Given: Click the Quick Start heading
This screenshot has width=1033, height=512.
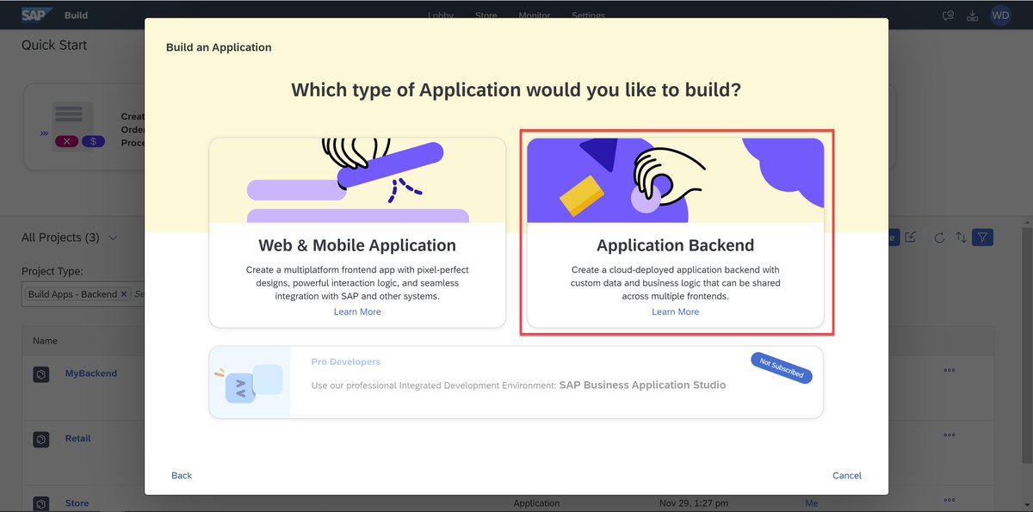Looking at the screenshot, I should [54, 45].
